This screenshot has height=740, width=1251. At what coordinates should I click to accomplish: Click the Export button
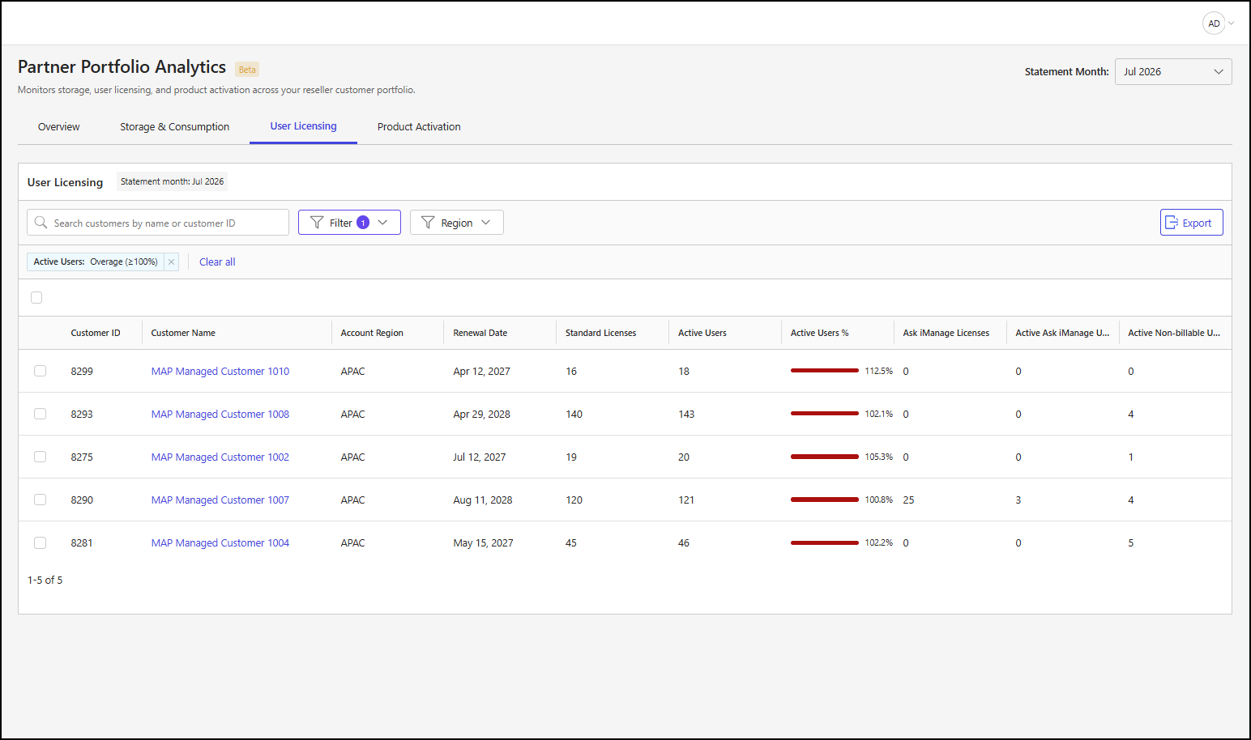[x=1191, y=223]
